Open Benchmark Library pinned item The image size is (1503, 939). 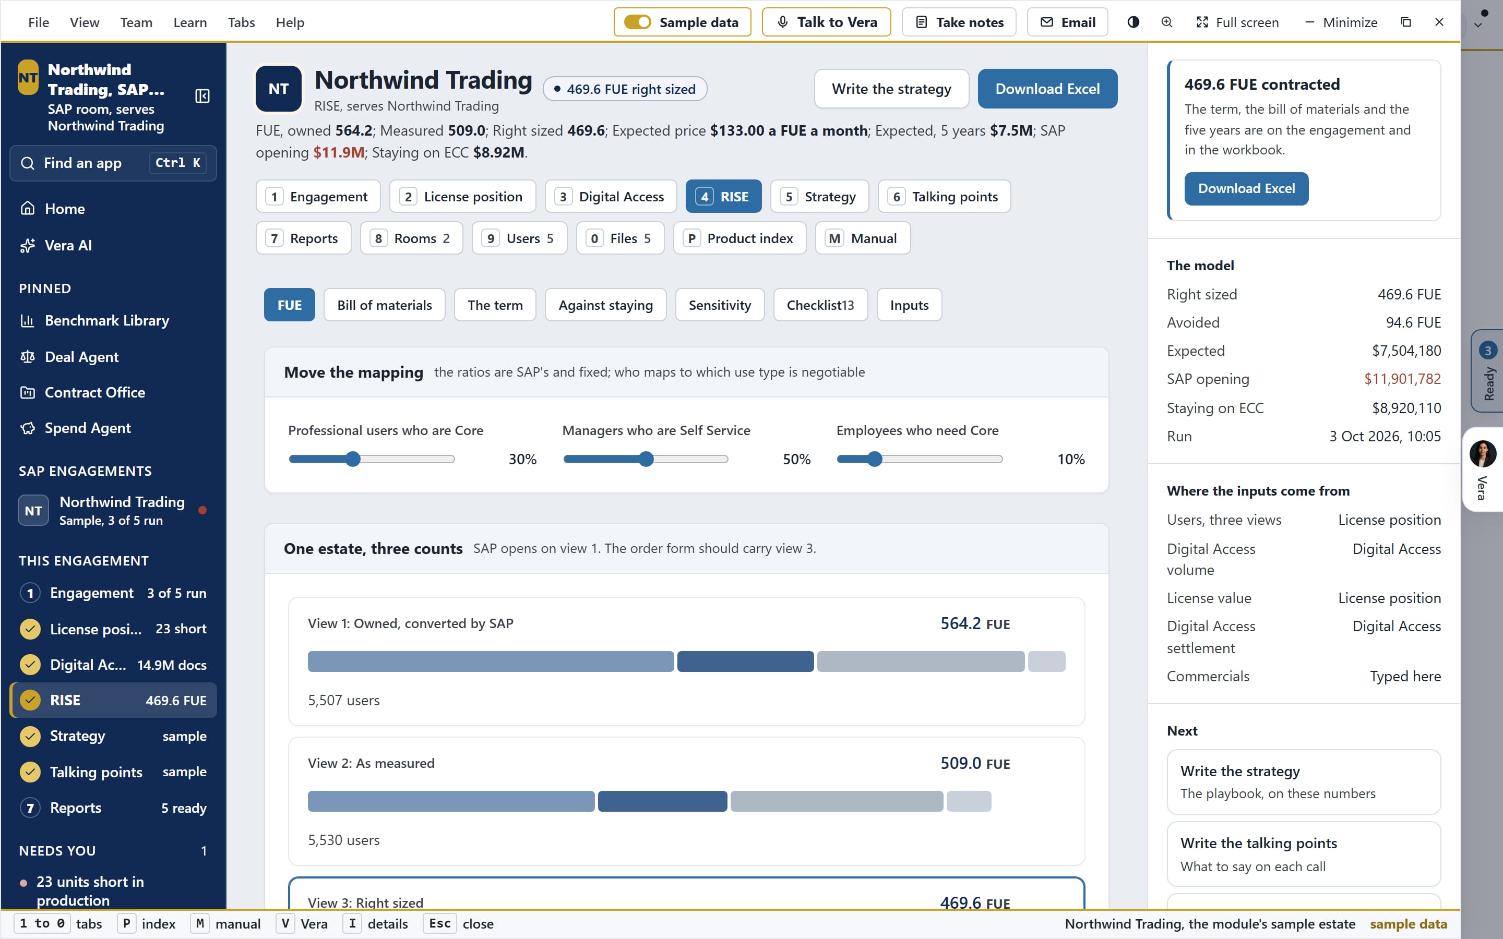(x=113, y=320)
